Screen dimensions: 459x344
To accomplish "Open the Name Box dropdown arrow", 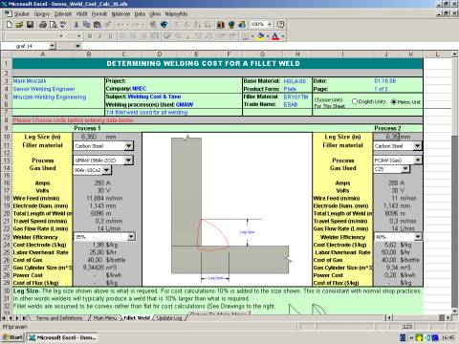I will click(x=53, y=46).
